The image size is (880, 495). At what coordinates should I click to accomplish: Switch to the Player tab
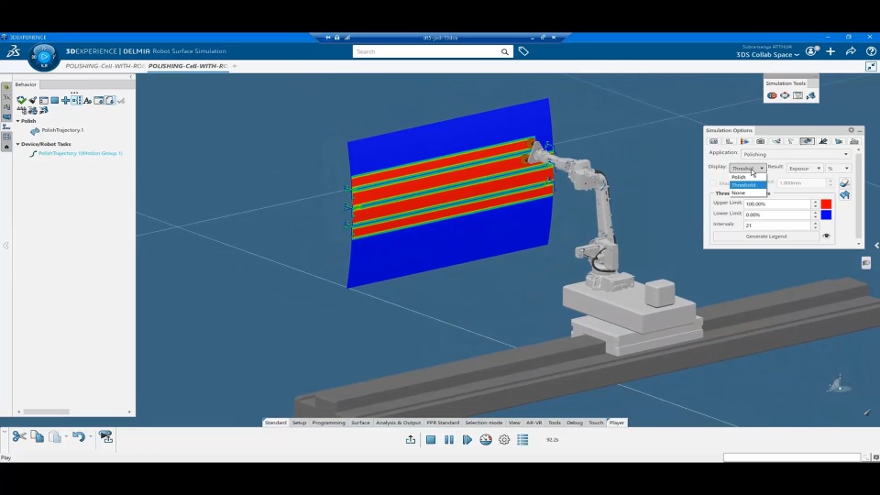pyautogui.click(x=617, y=423)
